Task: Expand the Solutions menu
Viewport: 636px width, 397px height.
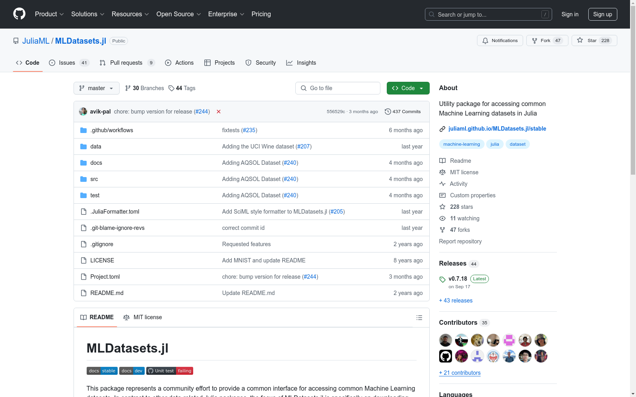Action: 88,14
